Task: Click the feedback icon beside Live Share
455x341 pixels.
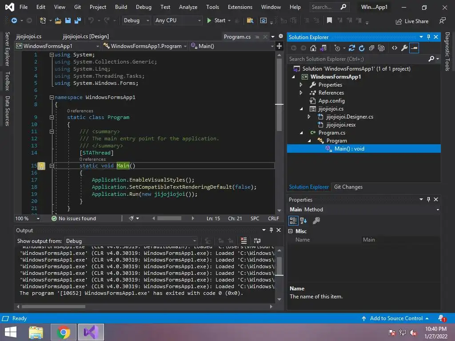Action: (443, 20)
